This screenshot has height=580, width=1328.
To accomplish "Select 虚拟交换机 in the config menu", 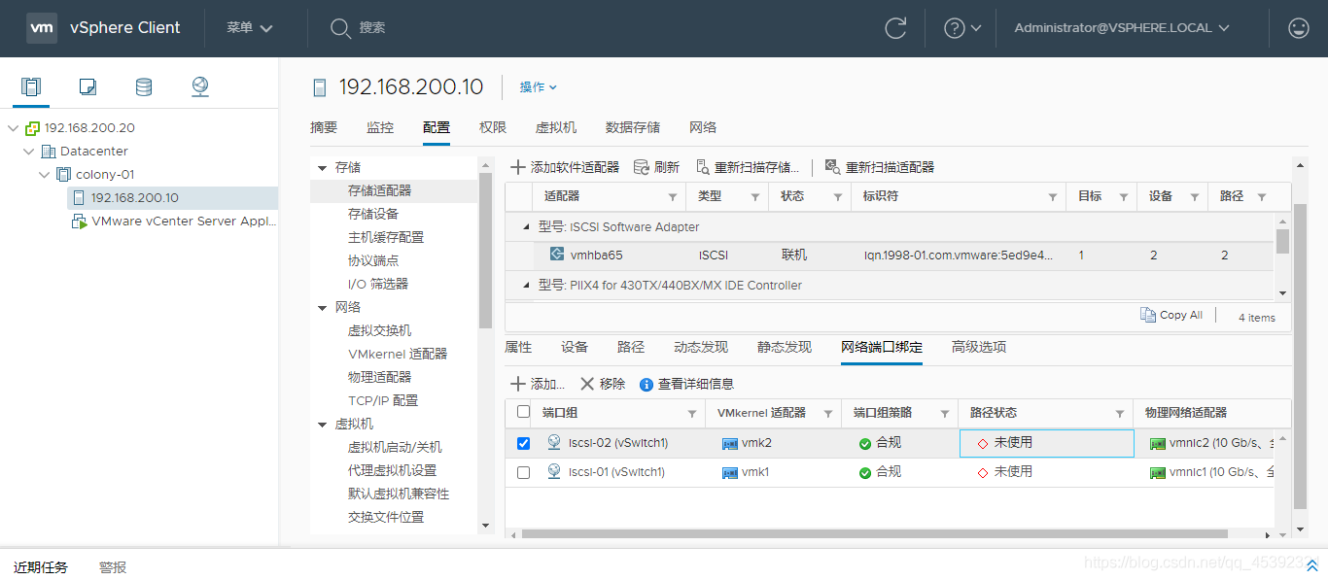I will click(x=379, y=330).
